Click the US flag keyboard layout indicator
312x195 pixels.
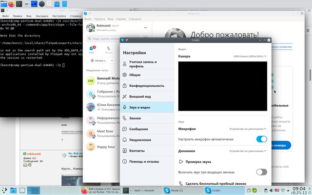277,191
